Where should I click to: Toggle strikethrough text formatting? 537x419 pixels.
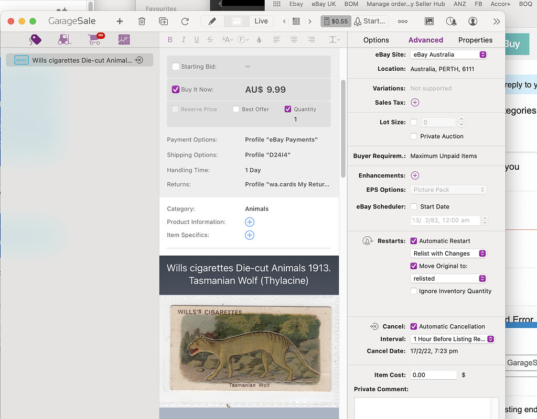210,40
